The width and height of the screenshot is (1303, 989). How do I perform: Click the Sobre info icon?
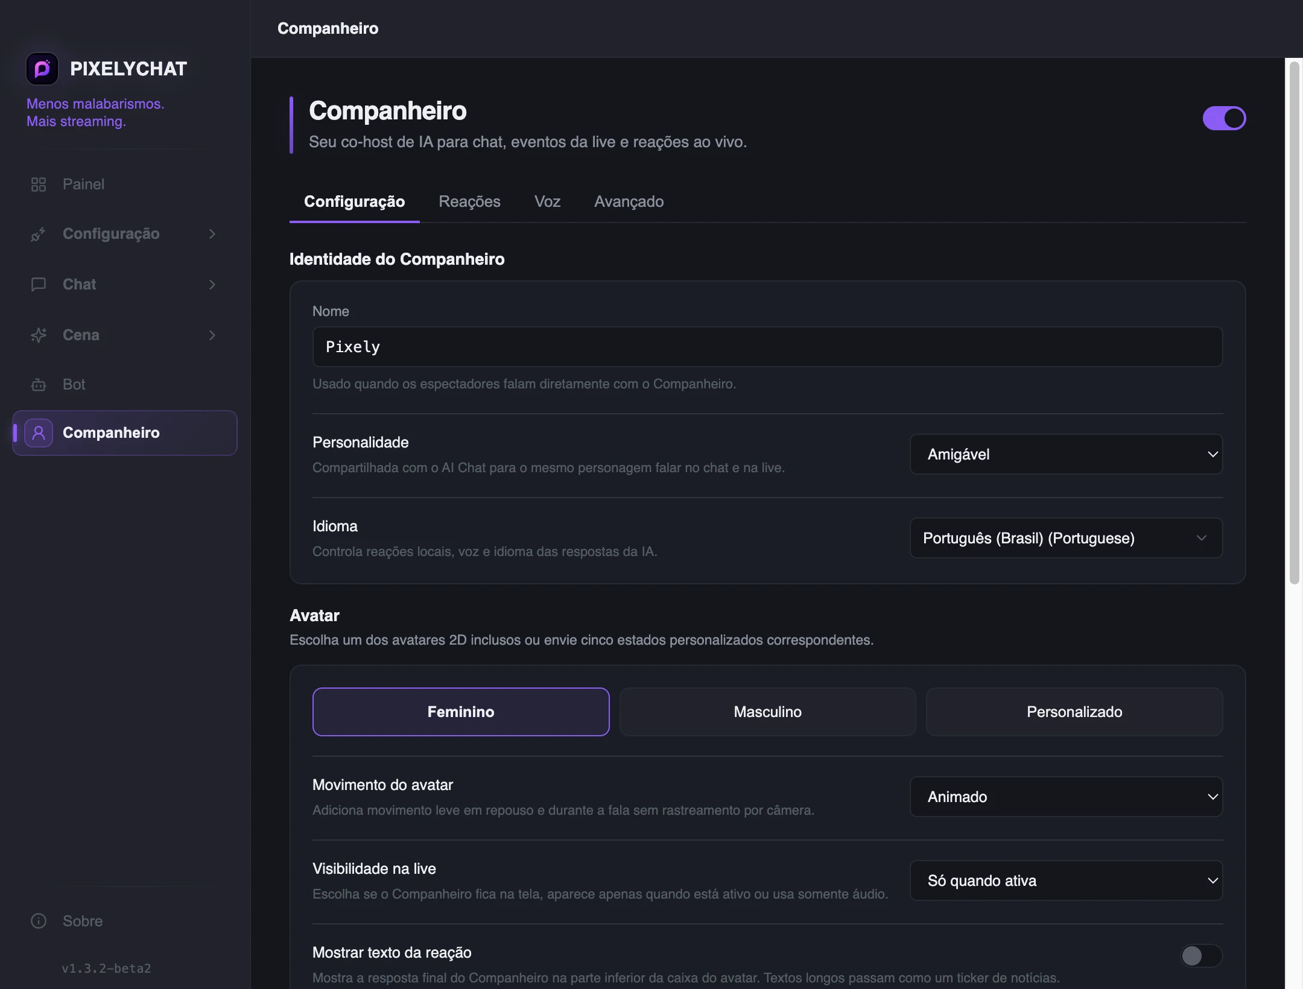point(39,921)
